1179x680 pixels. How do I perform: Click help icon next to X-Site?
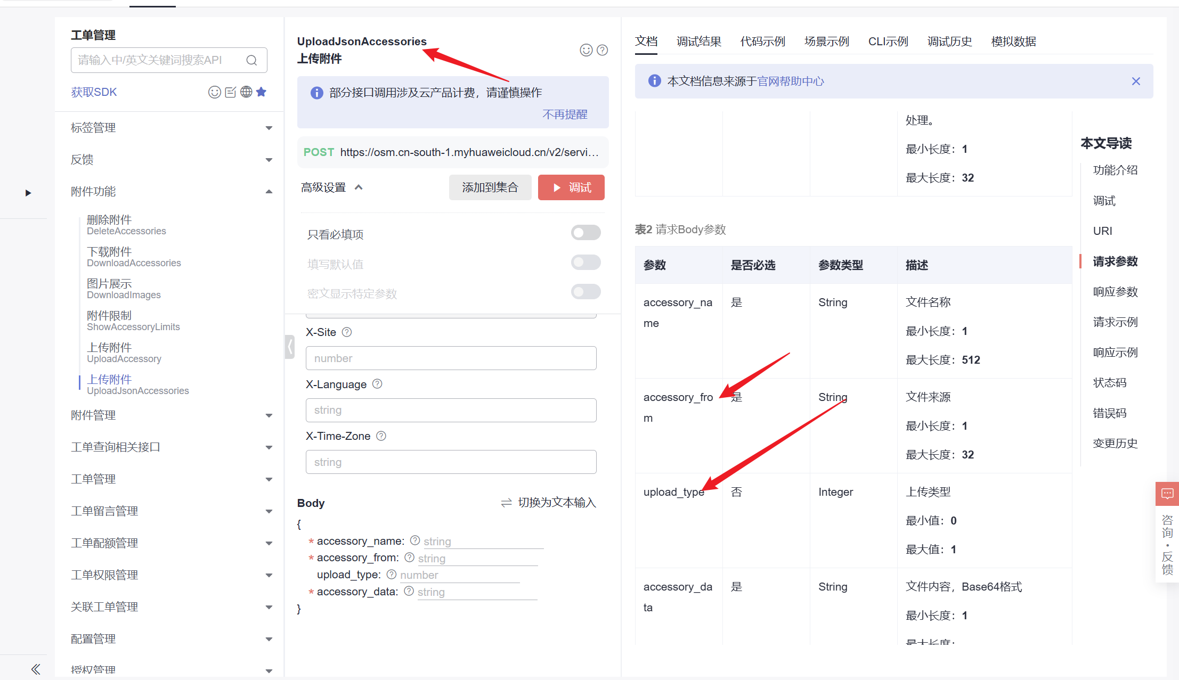347,332
